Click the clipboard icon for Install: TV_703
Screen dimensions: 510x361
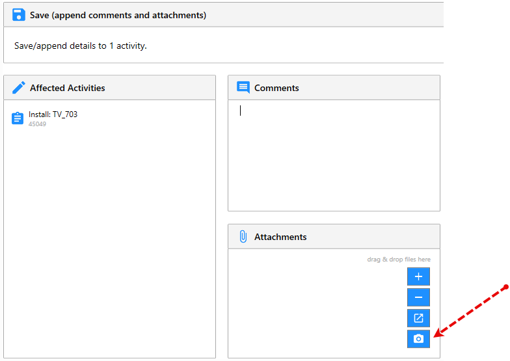(x=18, y=118)
